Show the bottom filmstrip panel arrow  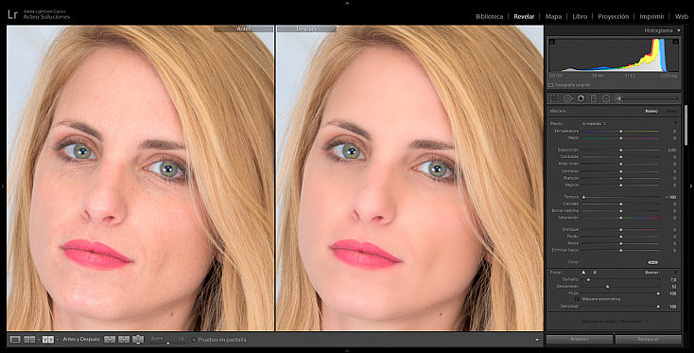[x=347, y=350]
